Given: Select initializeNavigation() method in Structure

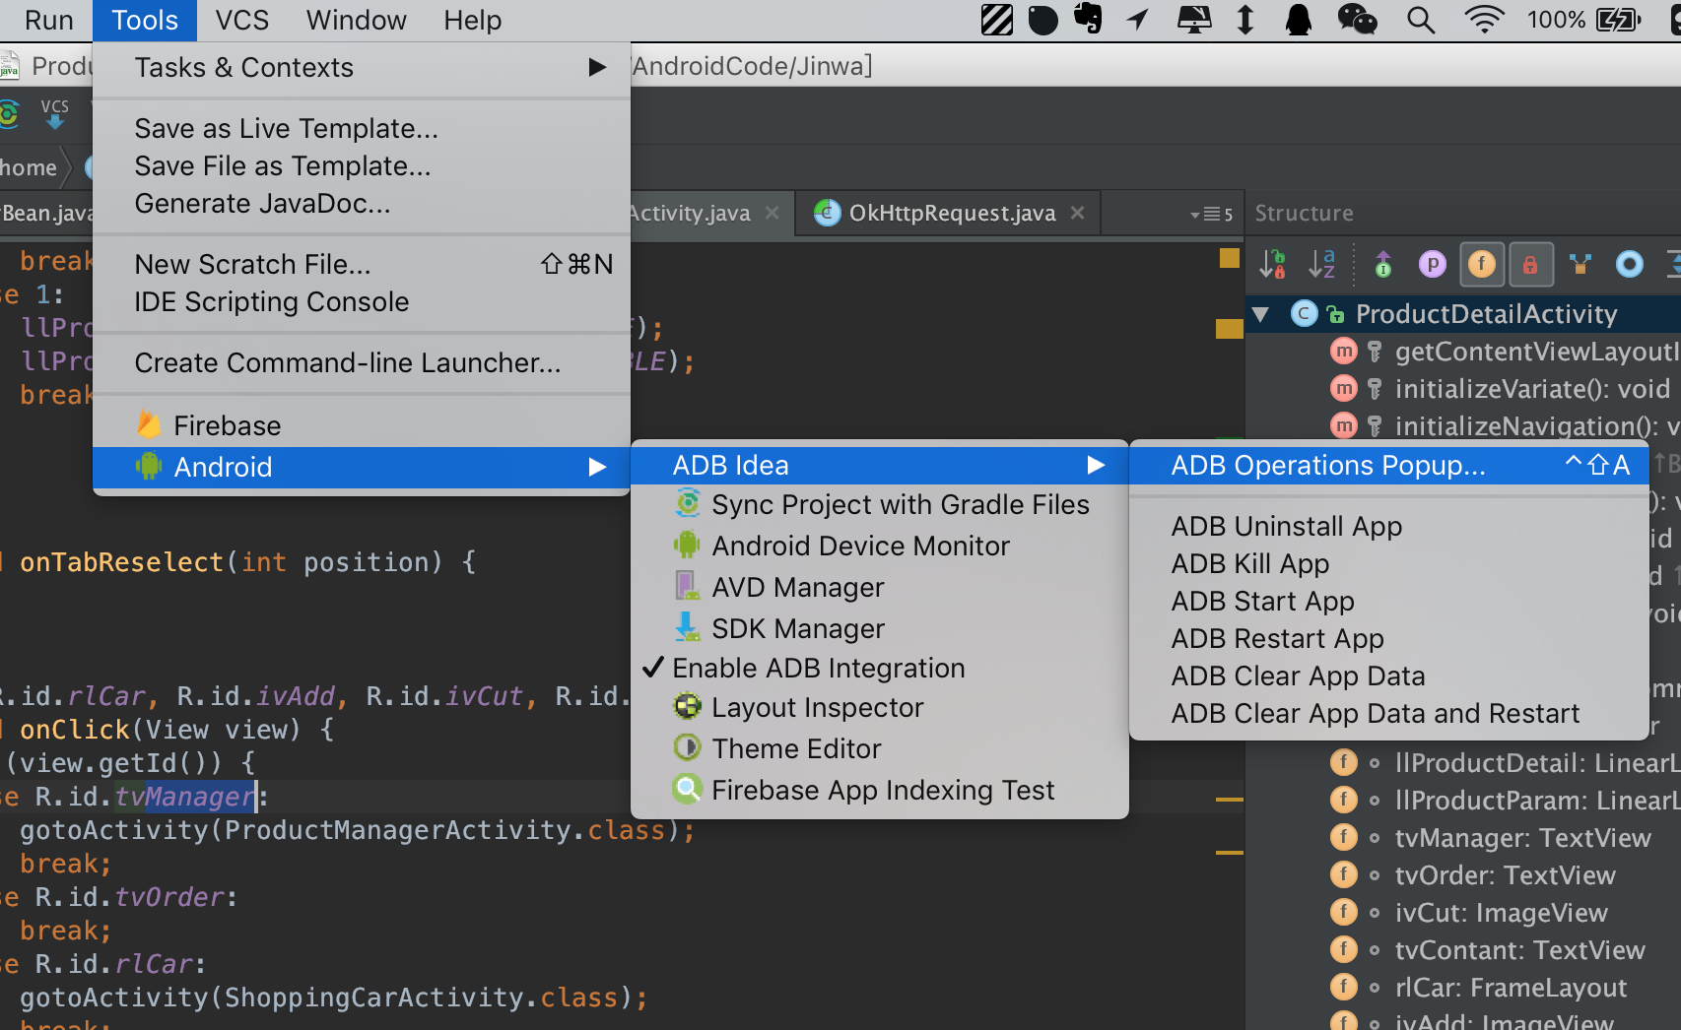Looking at the screenshot, I should [x=1535, y=426].
